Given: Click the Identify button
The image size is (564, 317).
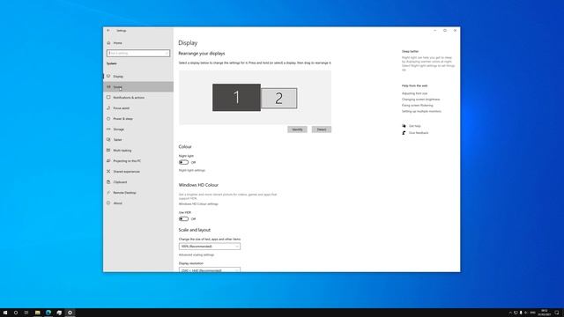Looking at the screenshot, I should [297, 129].
